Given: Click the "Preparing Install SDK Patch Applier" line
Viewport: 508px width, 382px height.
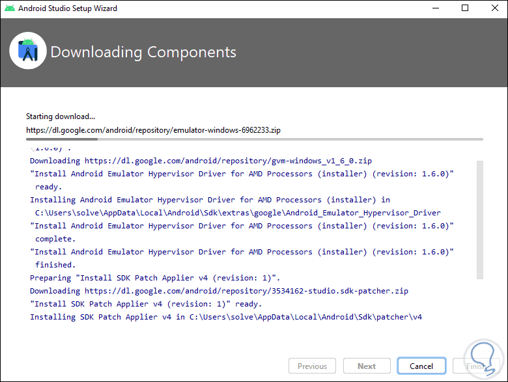Looking at the screenshot, I should tap(154, 278).
